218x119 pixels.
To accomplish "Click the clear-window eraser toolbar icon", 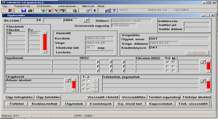I will pos(62,10).
